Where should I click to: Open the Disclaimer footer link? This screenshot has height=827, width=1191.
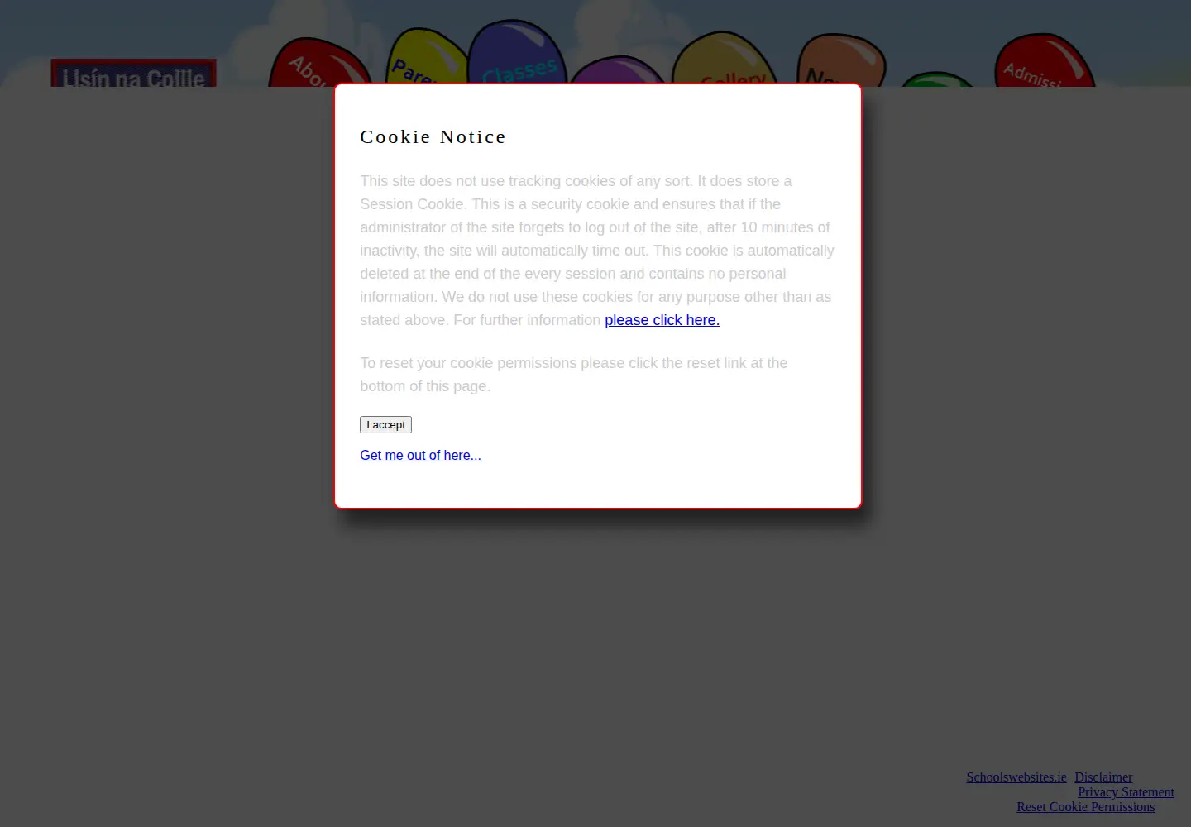(x=1103, y=777)
